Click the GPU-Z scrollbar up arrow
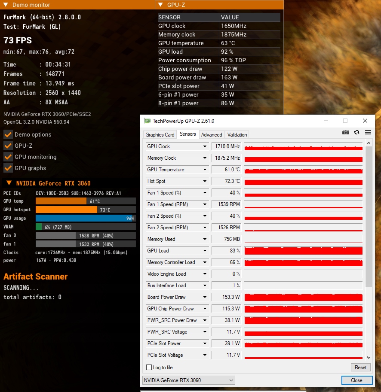The image size is (381, 392). tap(369, 143)
